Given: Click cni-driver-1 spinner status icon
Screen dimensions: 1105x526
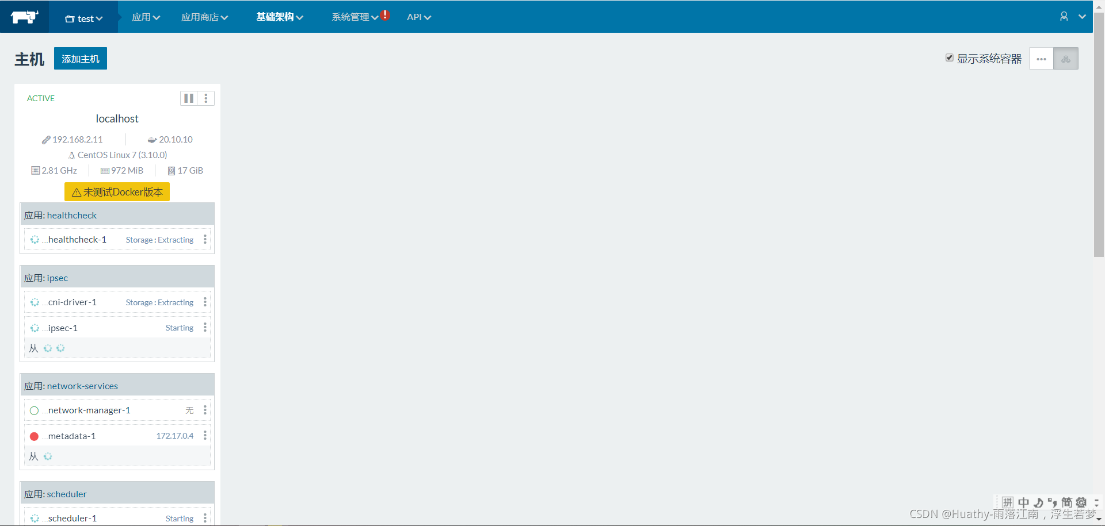Looking at the screenshot, I should (35, 302).
